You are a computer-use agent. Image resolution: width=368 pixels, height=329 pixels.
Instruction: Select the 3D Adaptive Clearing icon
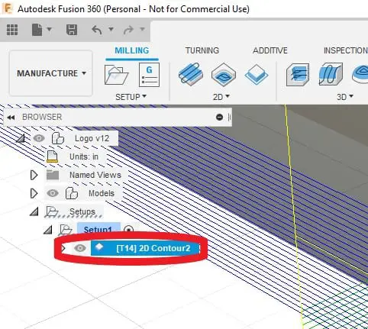click(298, 75)
